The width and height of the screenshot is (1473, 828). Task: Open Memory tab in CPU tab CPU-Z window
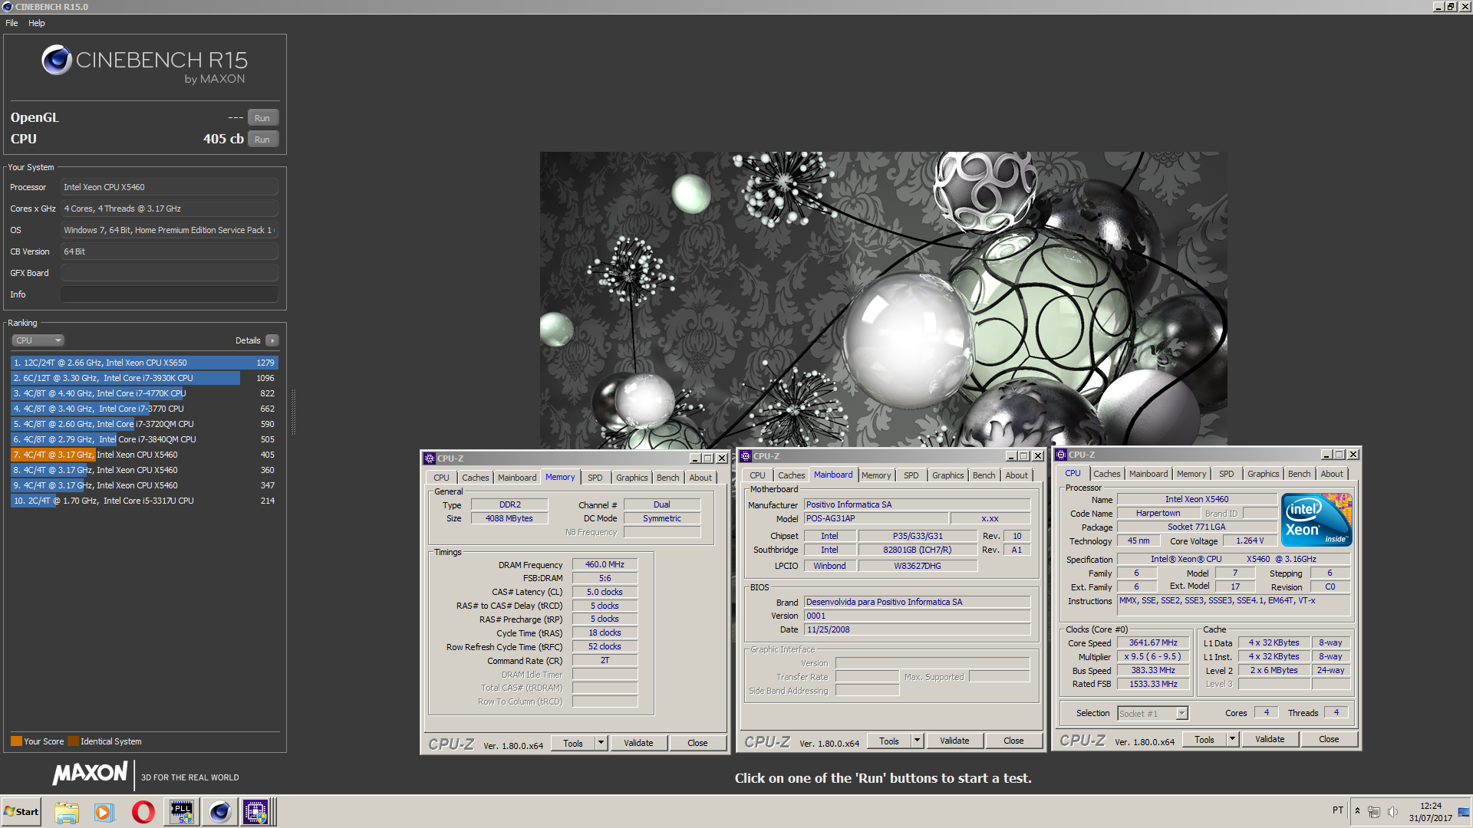(1191, 474)
